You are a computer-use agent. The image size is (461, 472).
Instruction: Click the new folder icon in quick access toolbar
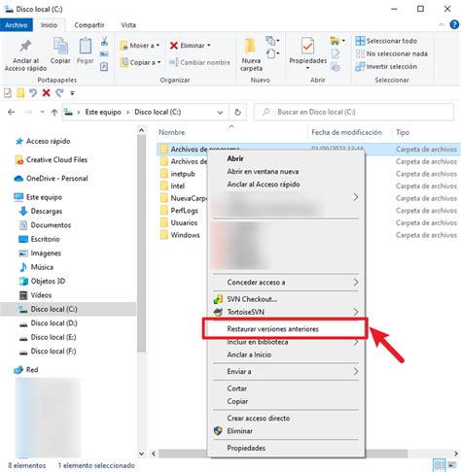pyautogui.click(x=20, y=93)
